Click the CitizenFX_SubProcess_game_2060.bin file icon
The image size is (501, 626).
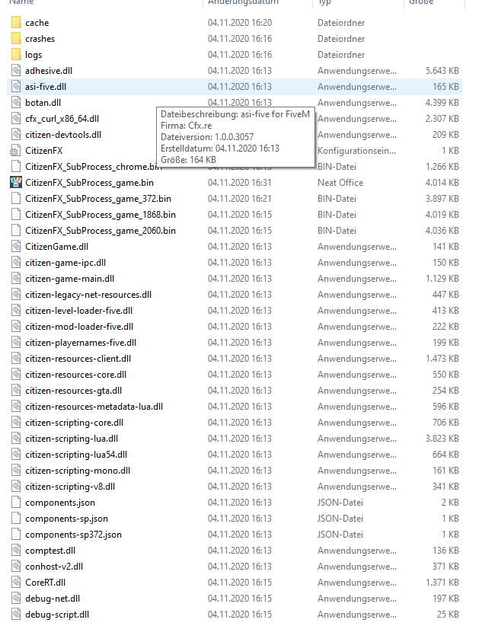[16, 230]
